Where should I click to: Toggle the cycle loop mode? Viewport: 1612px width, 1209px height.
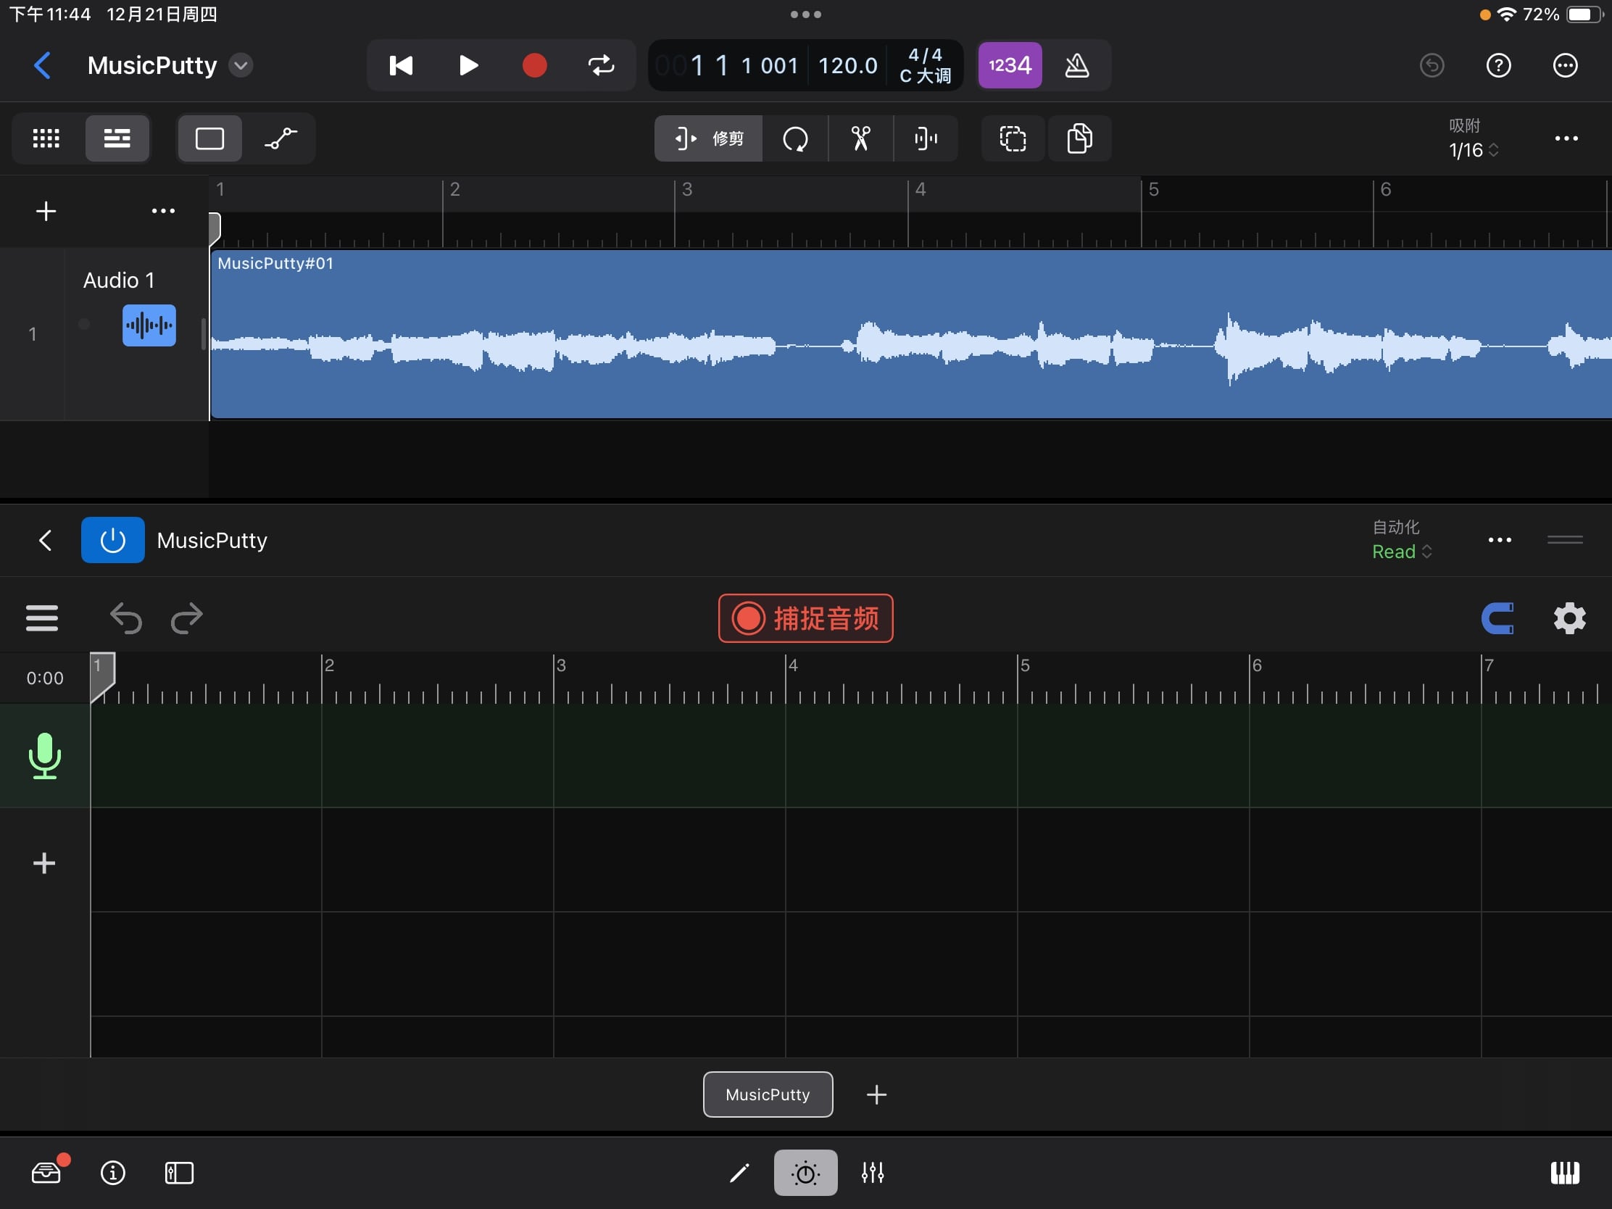(601, 65)
